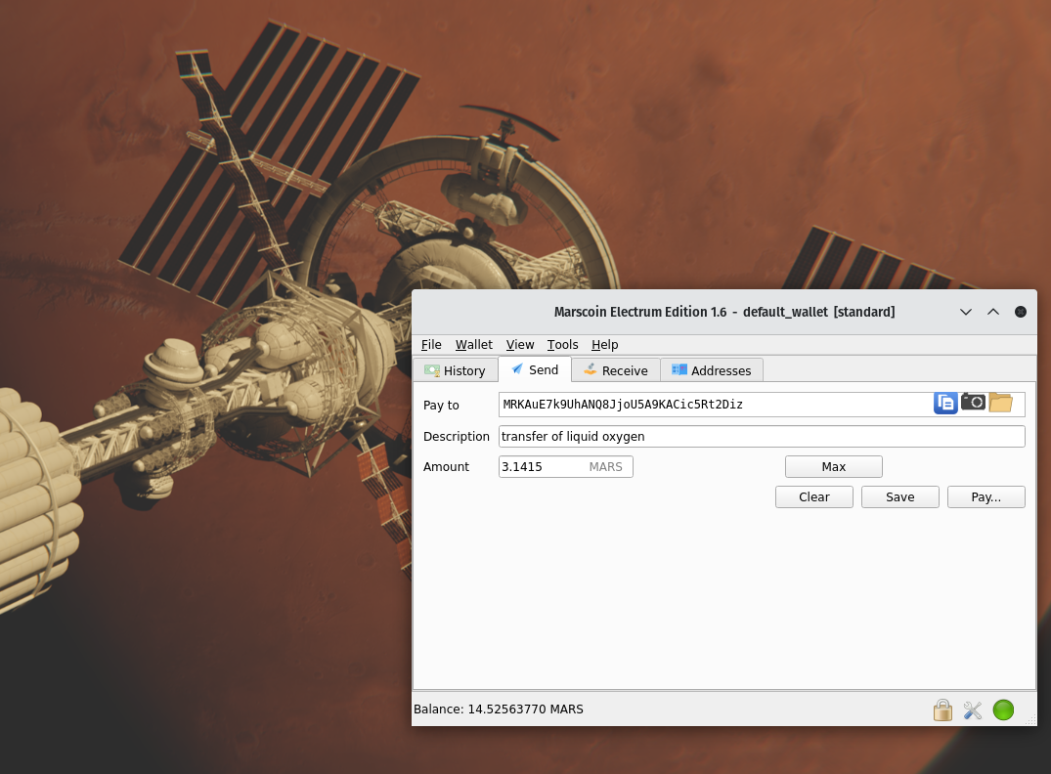Open the File menu
1051x774 pixels.
(x=431, y=344)
